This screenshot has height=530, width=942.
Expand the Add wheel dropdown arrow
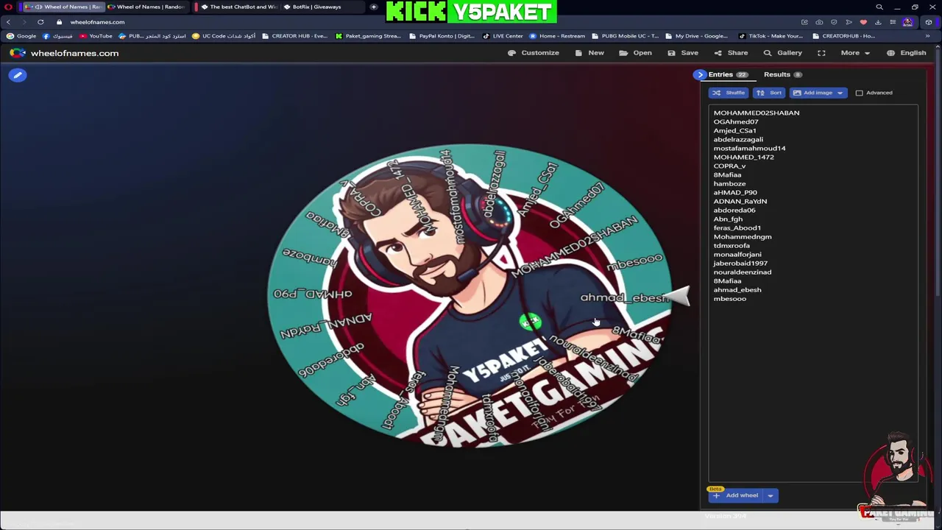click(x=770, y=495)
